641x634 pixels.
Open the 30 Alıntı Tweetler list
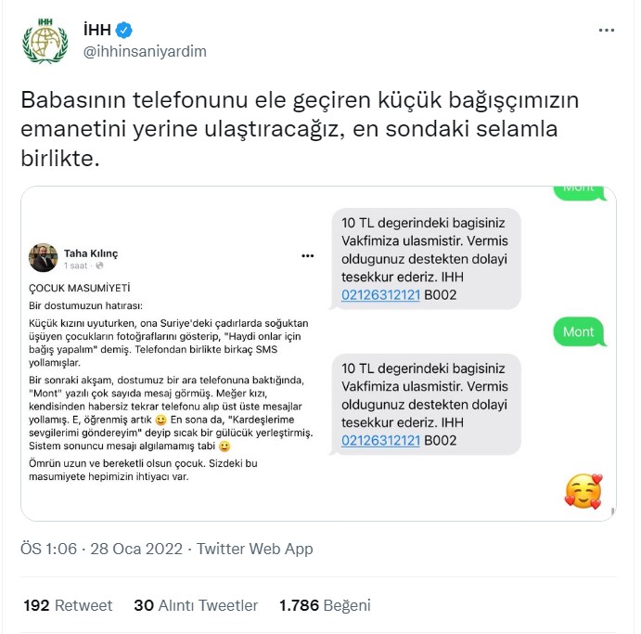pos(196,605)
